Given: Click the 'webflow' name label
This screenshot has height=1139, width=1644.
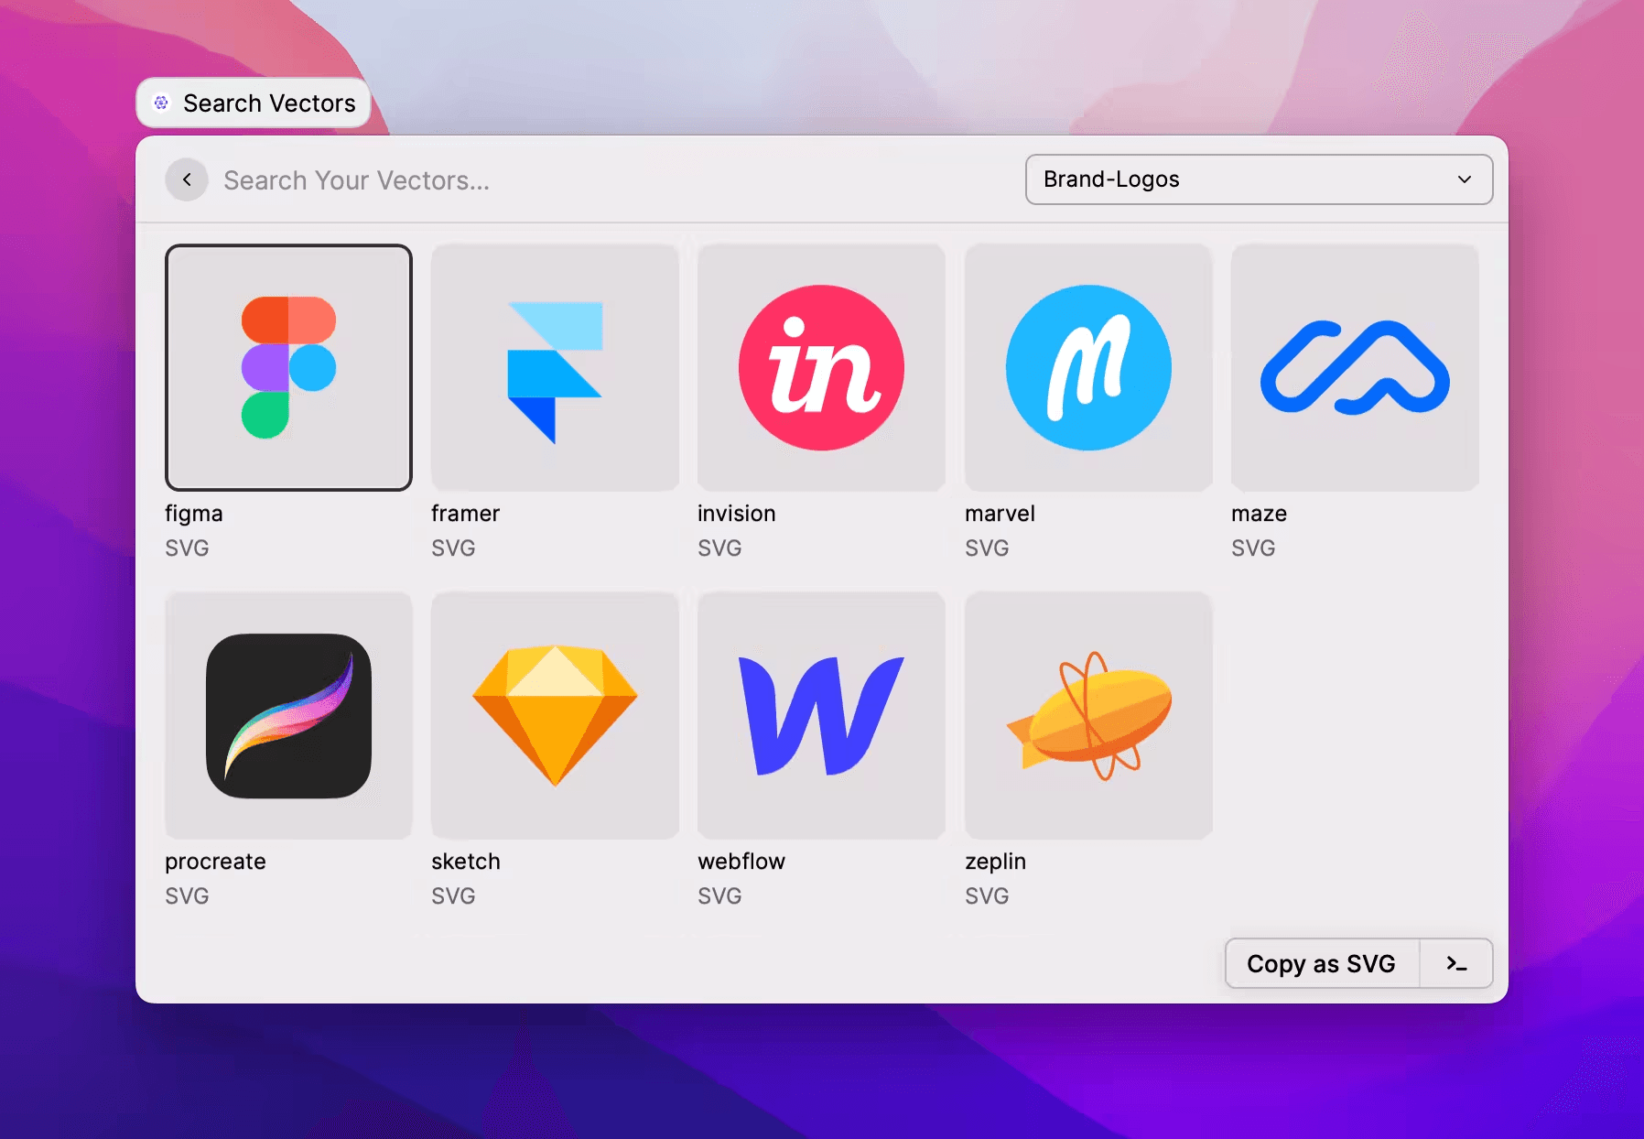Looking at the screenshot, I should (x=741, y=862).
